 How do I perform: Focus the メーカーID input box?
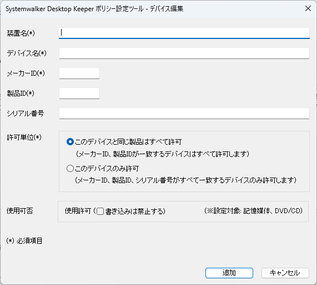[79, 73]
